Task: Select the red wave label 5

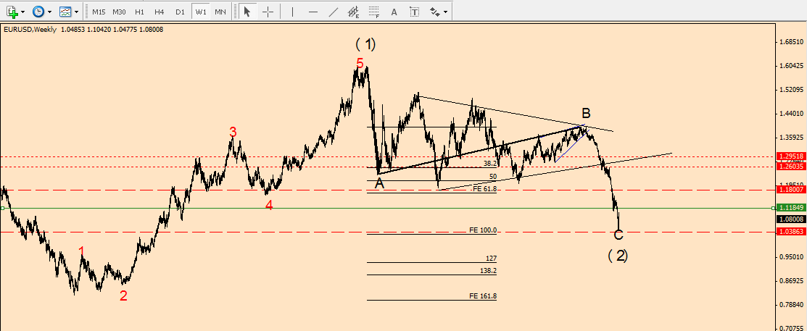Action: pos(360,64)
